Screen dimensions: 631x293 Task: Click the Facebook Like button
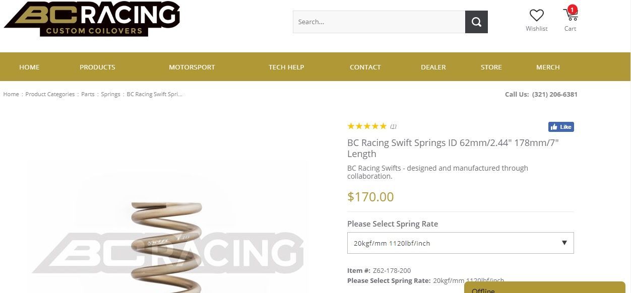[561, 127]
